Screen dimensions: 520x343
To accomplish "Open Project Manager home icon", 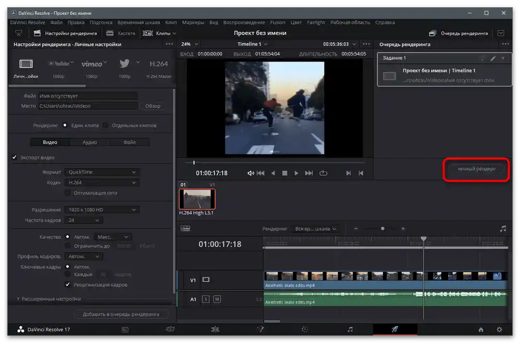I will coord(481,330).
